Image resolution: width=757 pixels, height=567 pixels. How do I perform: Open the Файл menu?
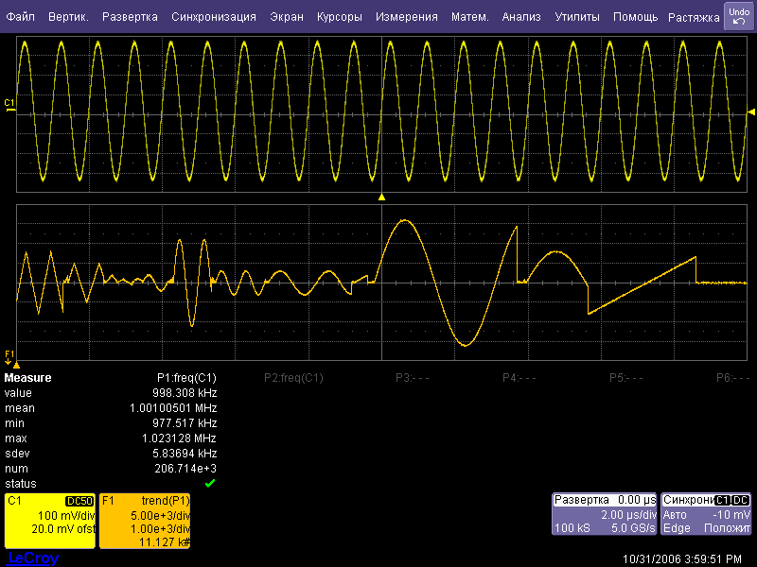pos(20,17)
